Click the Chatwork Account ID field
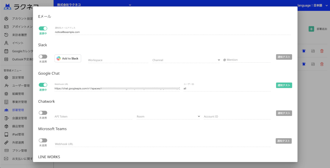The width and height of the screenshot is (330, 168). click(x=237, y=117)
